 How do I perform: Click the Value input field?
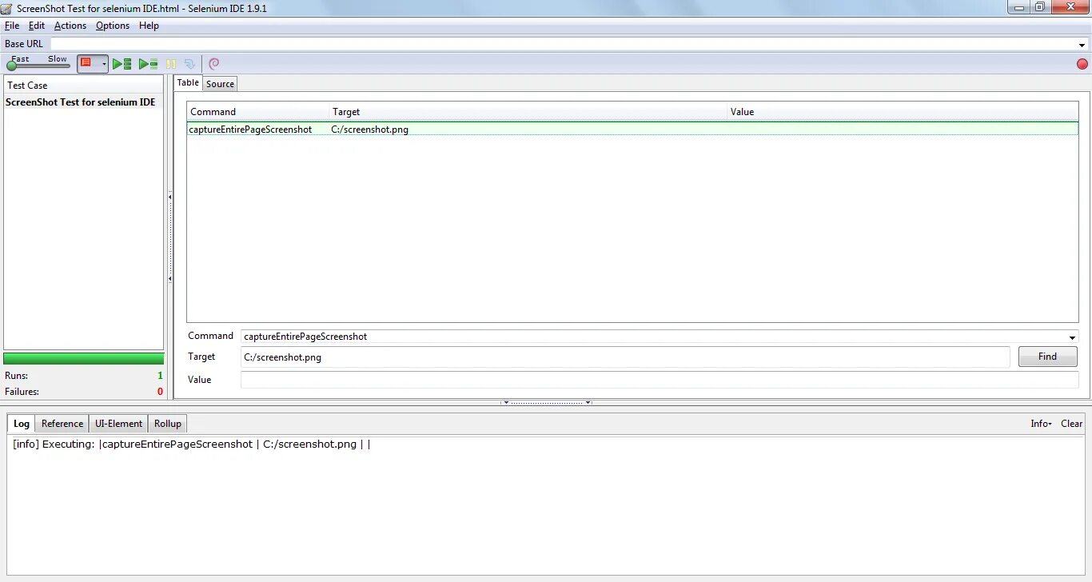tap(660, 380)
